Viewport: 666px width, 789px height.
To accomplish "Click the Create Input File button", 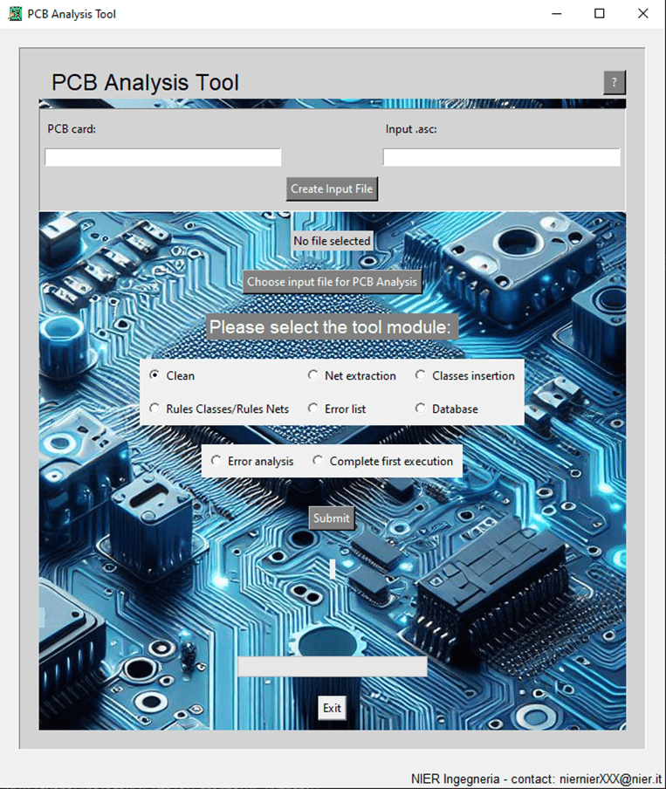I will (332, 189).
